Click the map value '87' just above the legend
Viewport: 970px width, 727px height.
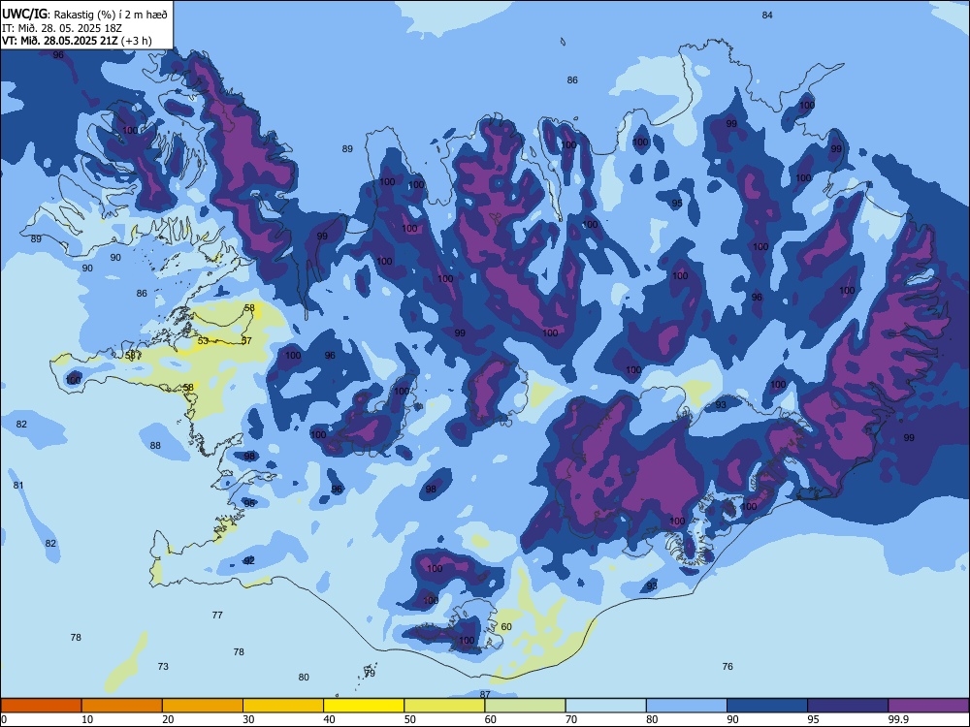coord(485,695)
